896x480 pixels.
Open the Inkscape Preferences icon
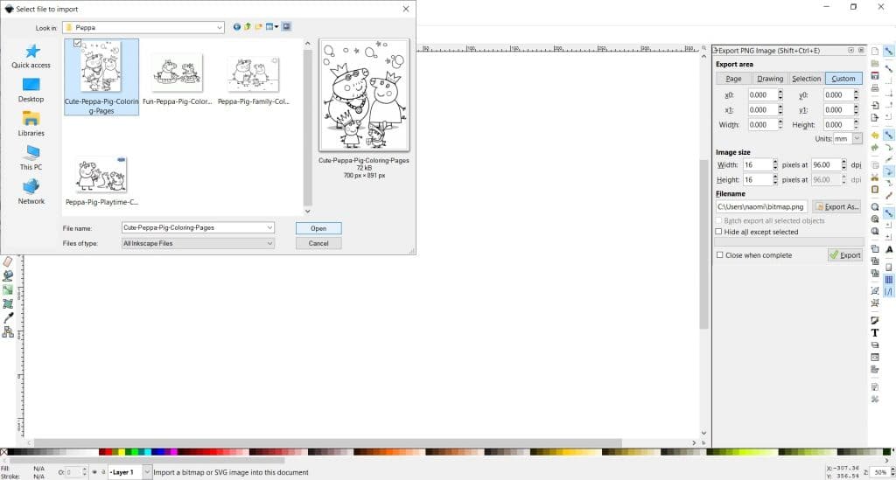point(875,400)
